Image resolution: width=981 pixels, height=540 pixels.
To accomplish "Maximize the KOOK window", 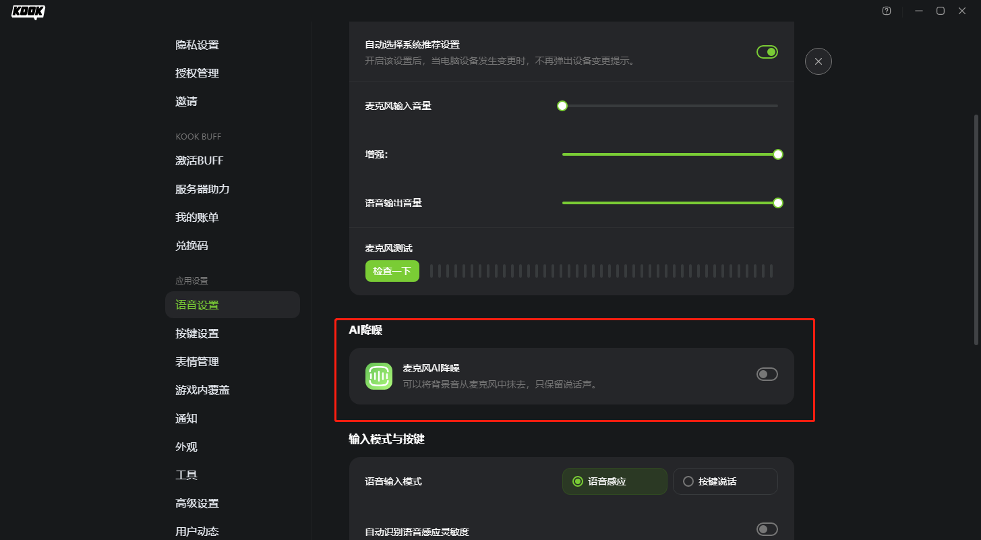I will pyautogui.click(x=941, y=11).
